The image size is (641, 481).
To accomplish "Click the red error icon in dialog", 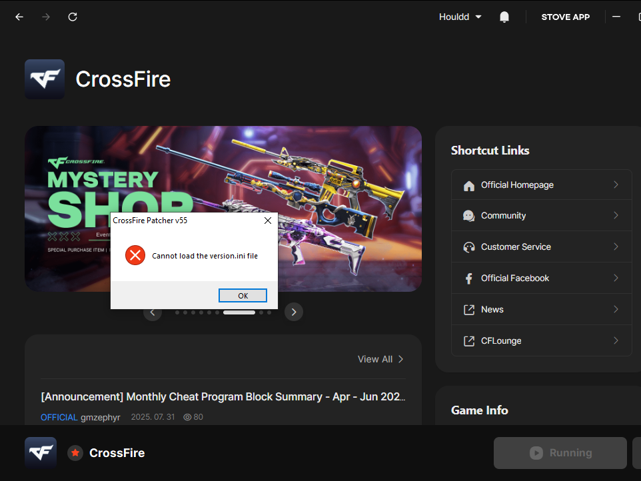I will 135,255.
